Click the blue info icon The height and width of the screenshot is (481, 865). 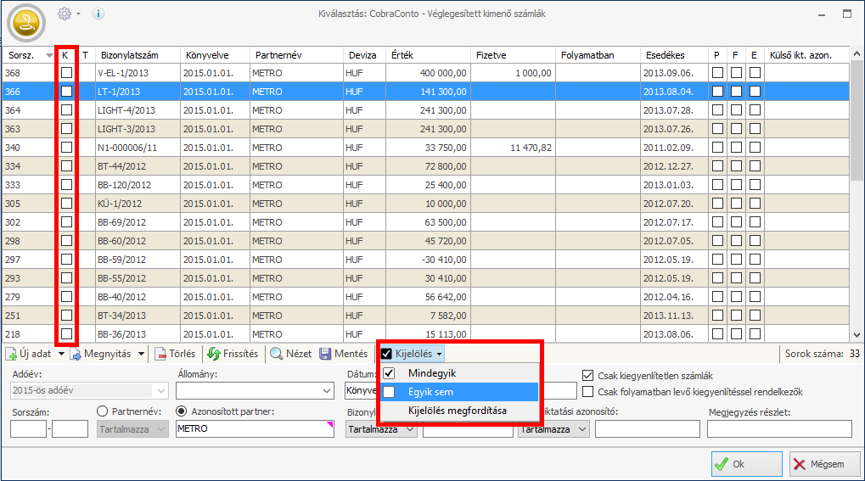(98, 14)
